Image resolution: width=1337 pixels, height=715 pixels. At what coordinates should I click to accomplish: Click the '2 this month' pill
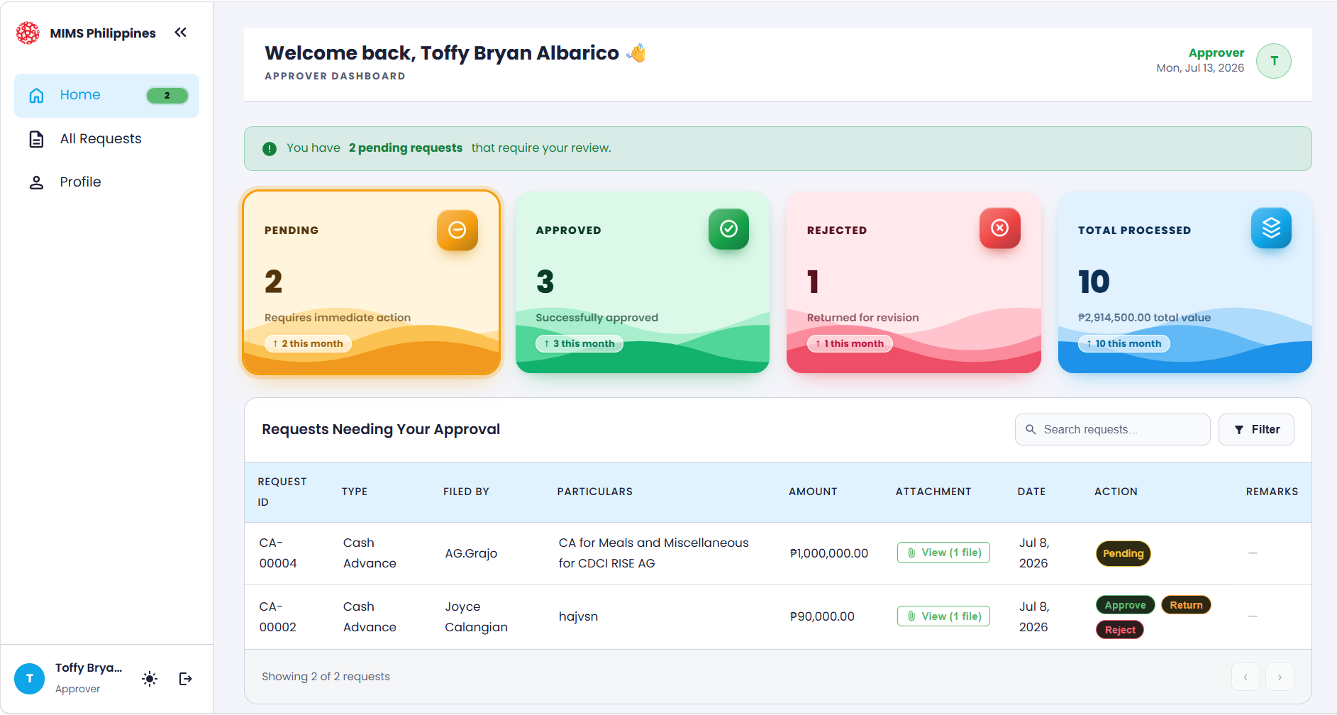tap(308, 344)
